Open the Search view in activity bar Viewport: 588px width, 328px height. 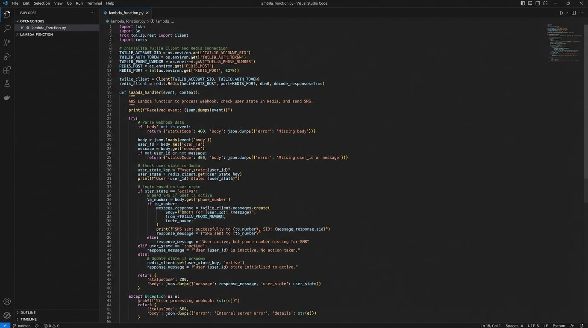coord(7,29)
